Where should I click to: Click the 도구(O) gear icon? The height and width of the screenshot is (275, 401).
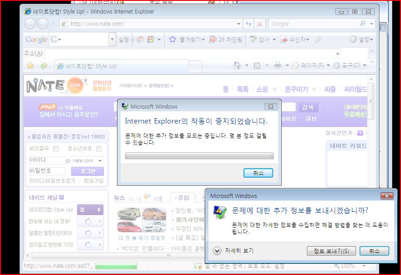(337, 65)
